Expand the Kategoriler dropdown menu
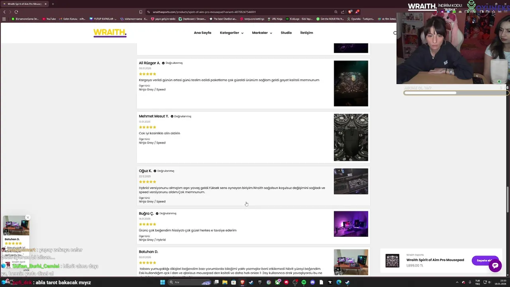 tap(231, 33)
